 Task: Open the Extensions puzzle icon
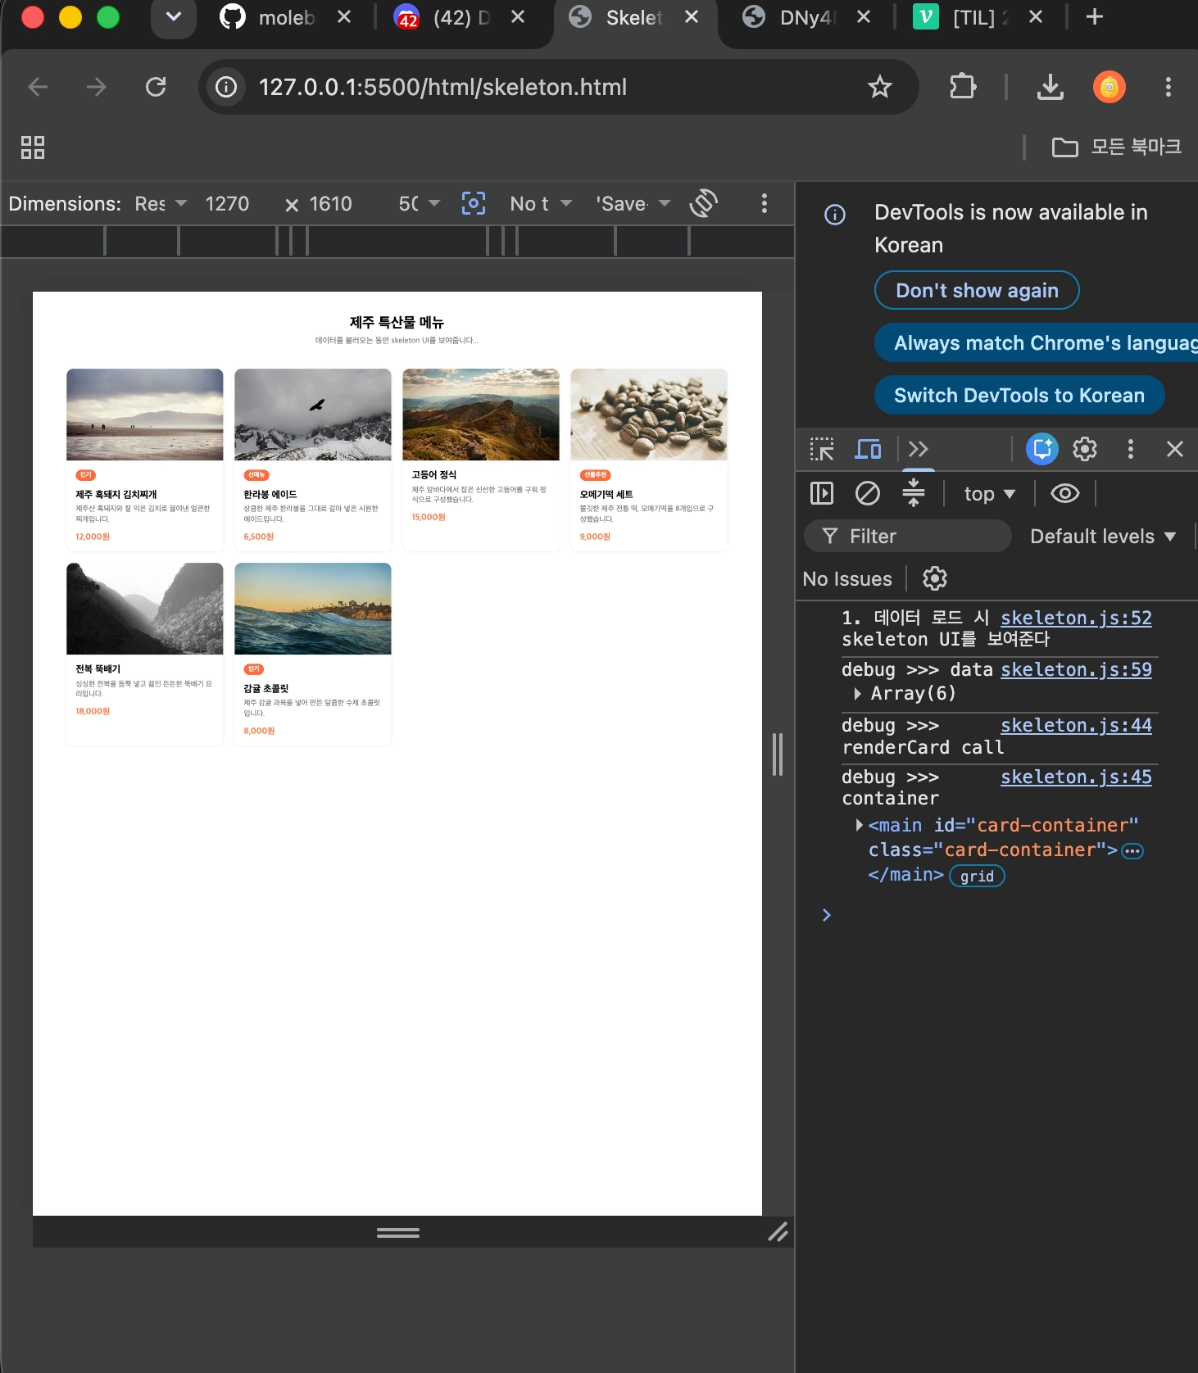click(x=963, y=87)
